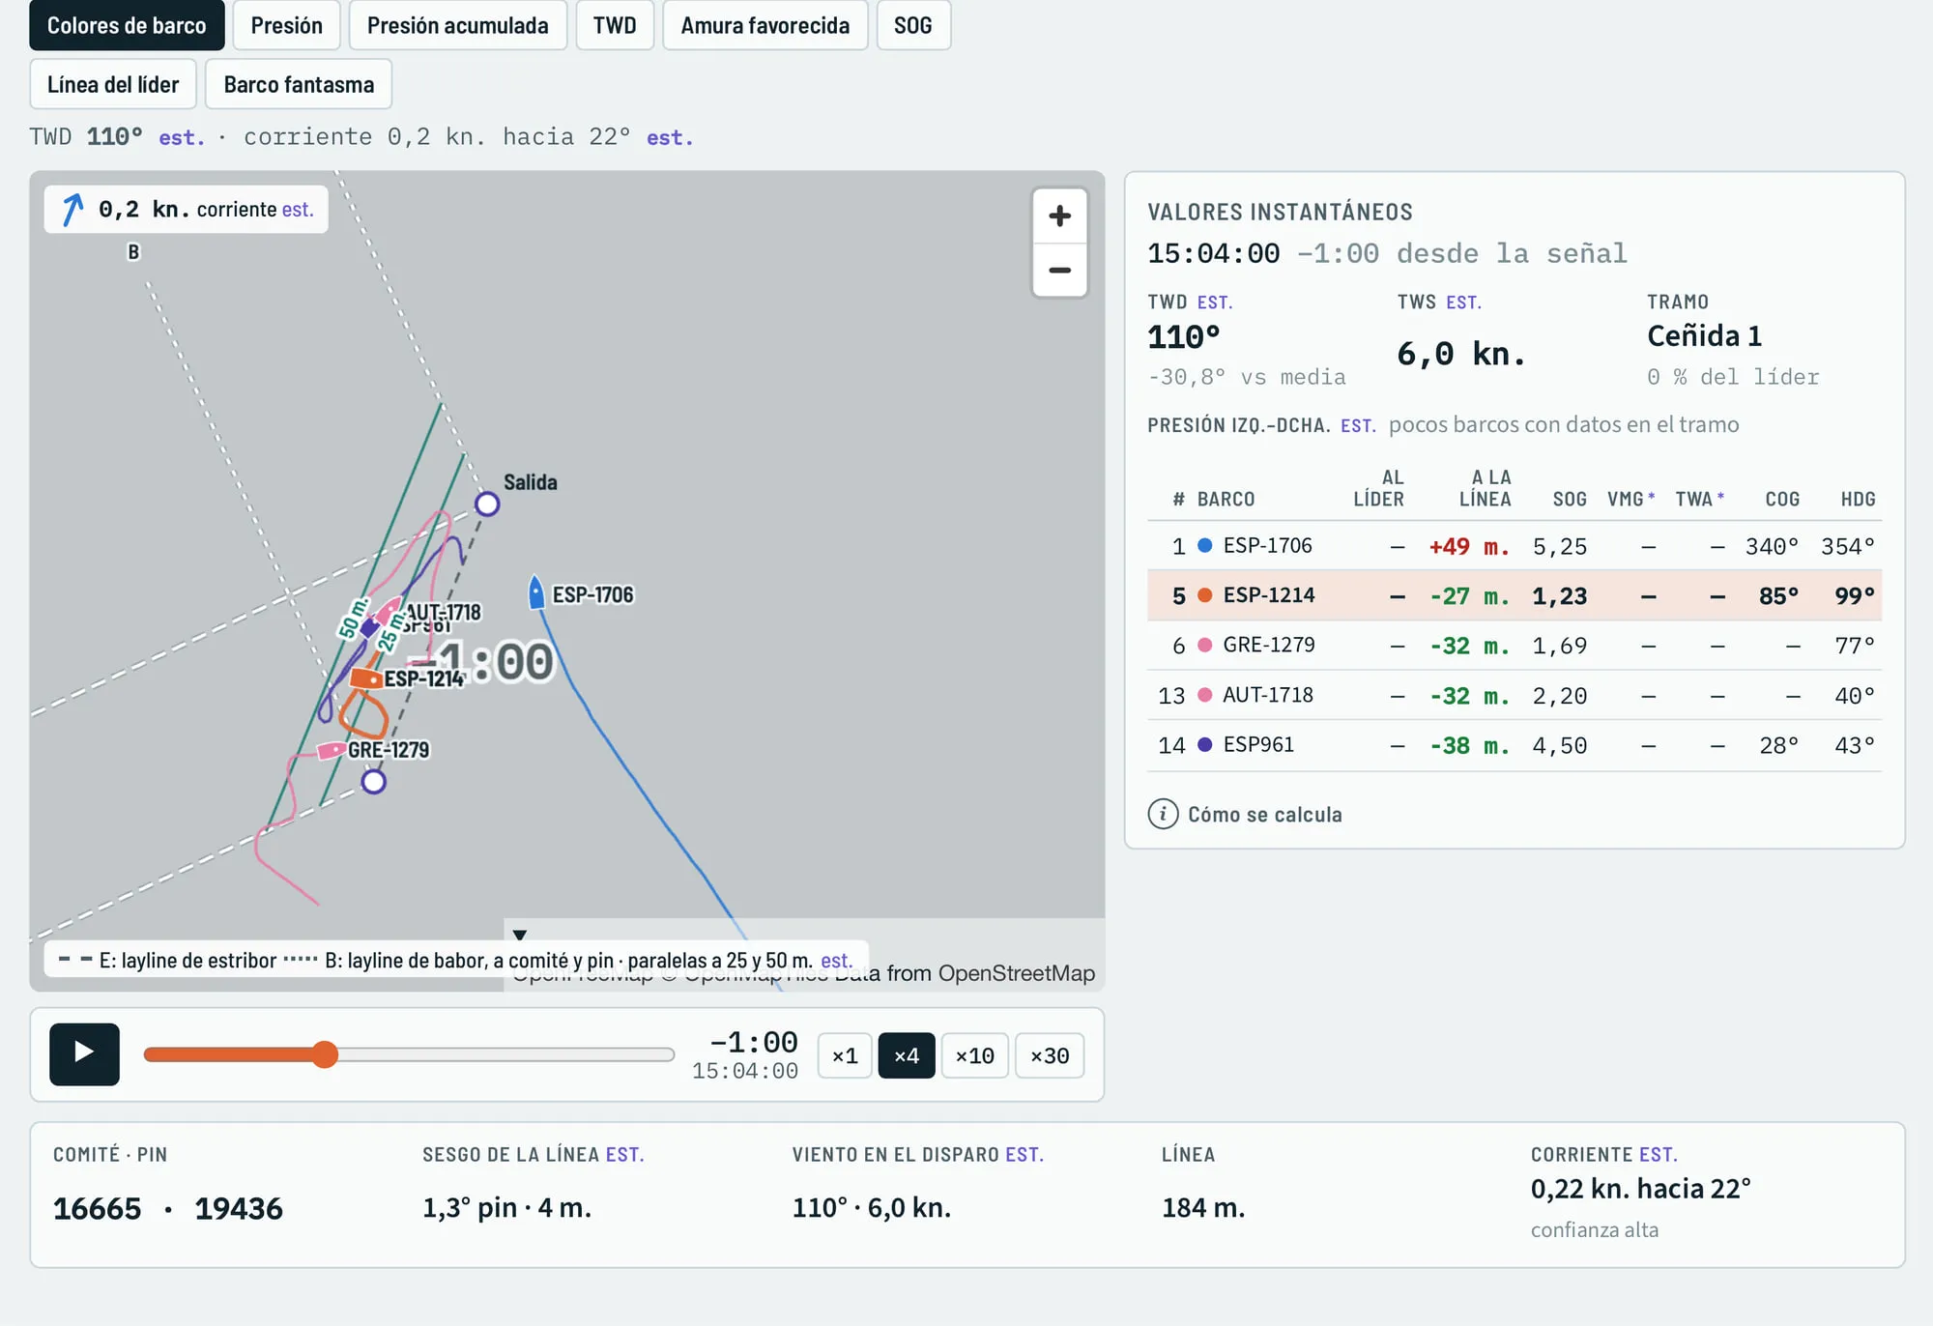Click the orange ESP-1214 boat marker on map
The image size is (1933, 1326).
pos(365,678)
